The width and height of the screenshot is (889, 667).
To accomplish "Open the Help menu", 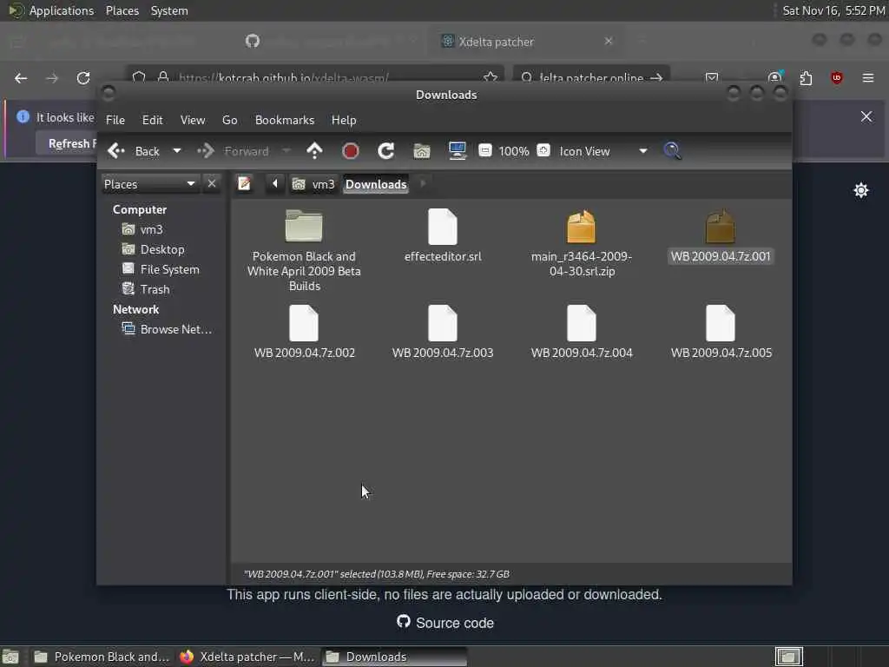I will tap(344, 120).
